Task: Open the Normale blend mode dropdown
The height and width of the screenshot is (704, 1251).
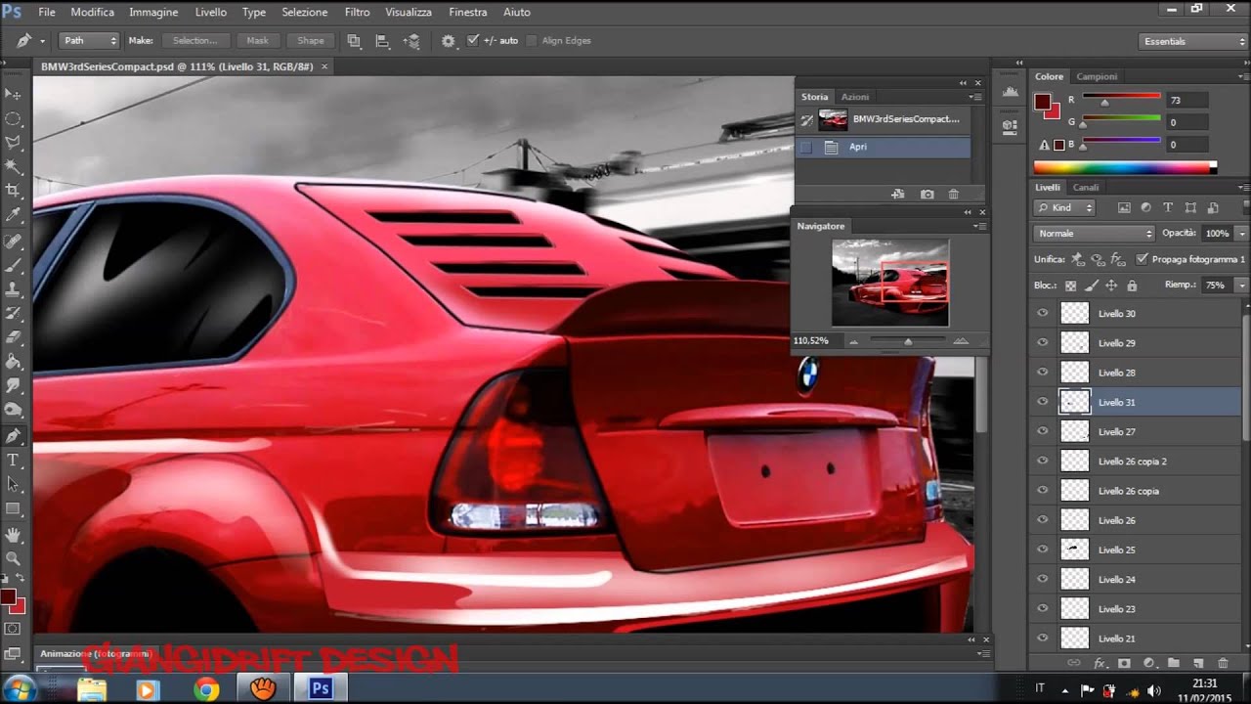Action: coord(1094,234)
